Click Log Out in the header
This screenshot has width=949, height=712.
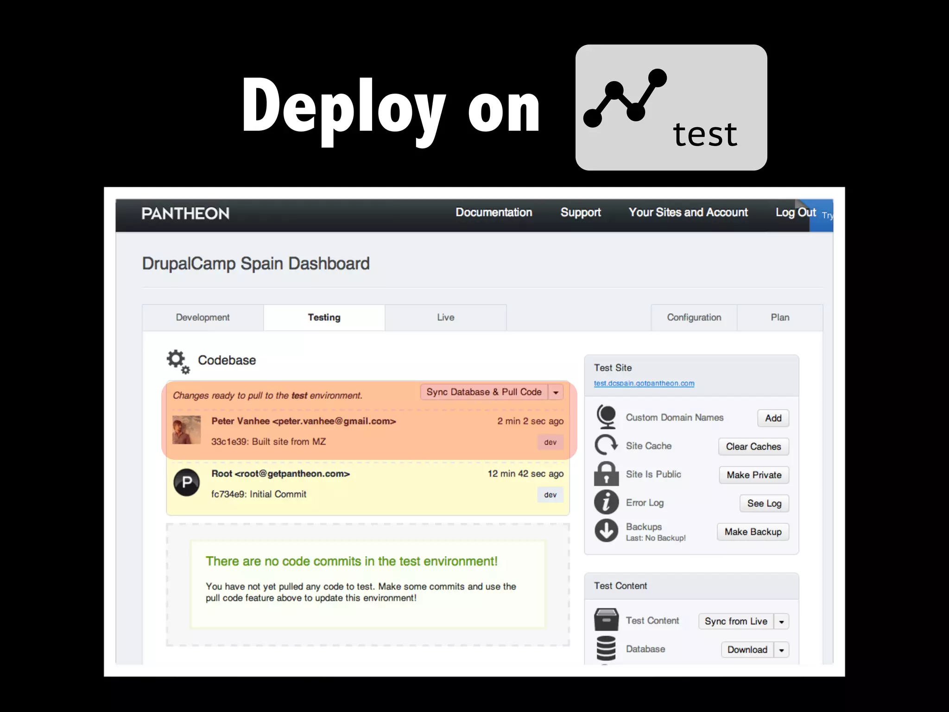click(x=796, y=213)
